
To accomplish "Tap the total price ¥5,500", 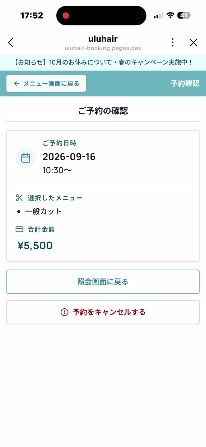I will coord(35,245).
